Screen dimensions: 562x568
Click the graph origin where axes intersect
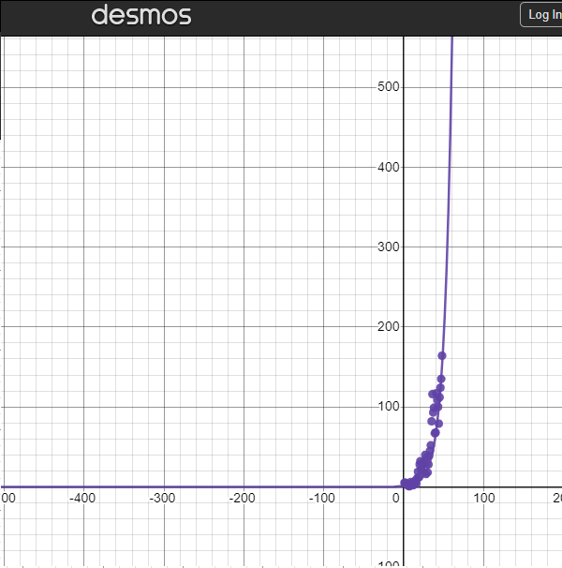[404, 486]
